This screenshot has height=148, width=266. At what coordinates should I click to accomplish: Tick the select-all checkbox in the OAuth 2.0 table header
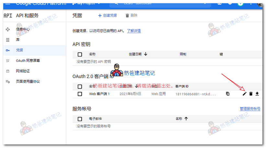pyautogui.click(x=80, y=86)
